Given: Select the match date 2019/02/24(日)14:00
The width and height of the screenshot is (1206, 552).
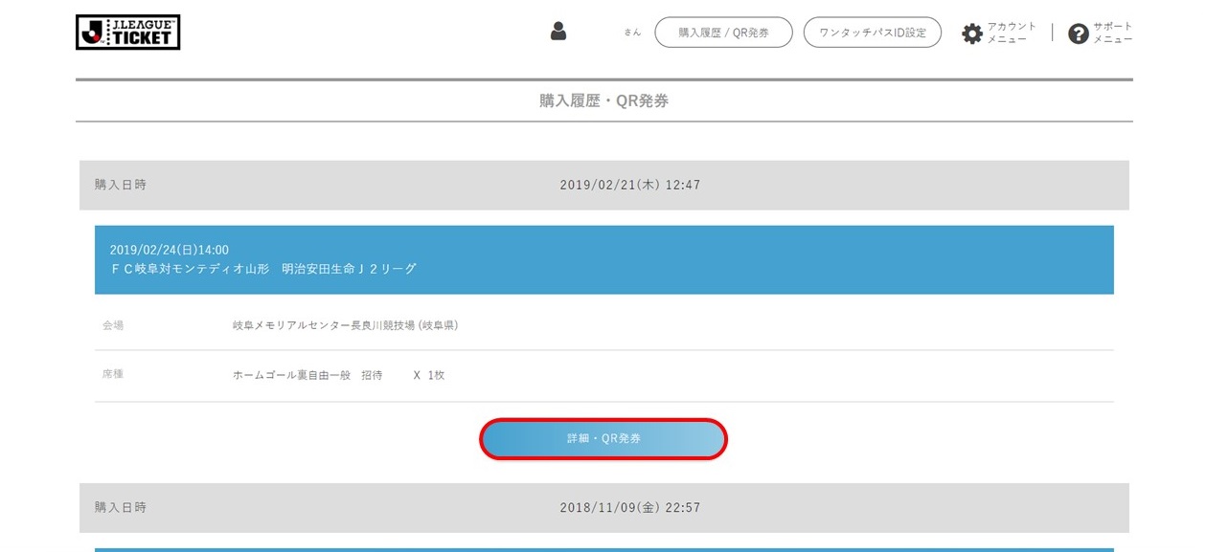Looking at the screenshot, I should coord(170,250).
